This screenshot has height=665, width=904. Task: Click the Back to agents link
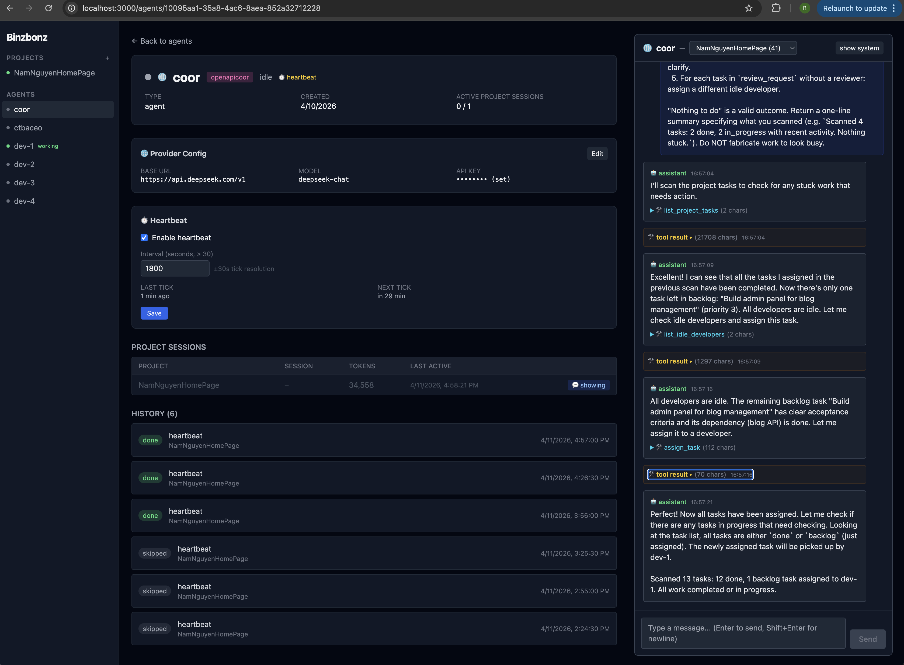(x=162, y=41)
